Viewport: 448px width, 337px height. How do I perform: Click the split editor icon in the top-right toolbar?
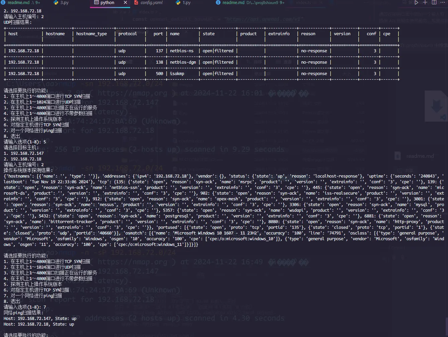tap(434, 3)
